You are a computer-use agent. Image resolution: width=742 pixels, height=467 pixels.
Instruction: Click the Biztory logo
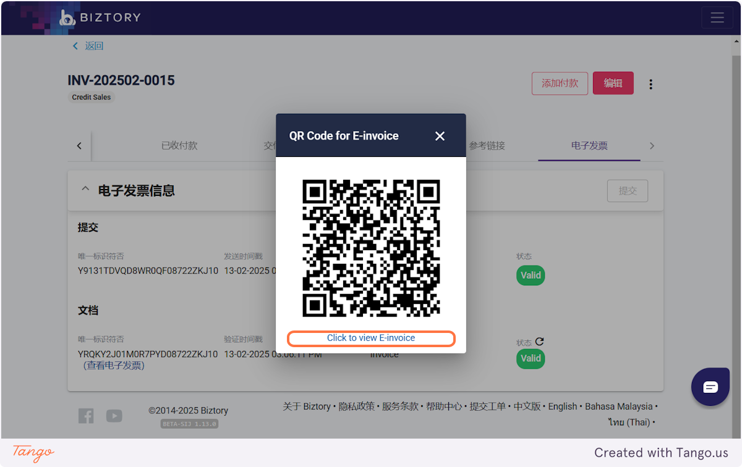(x=100, y=17)
